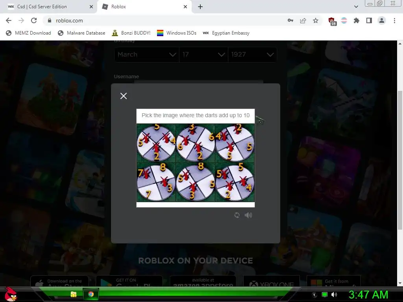The image size is (403, 302).
Task: Expand the birthday day 17 dropdown
Action: pyautogui.click(x=203, y=54)
